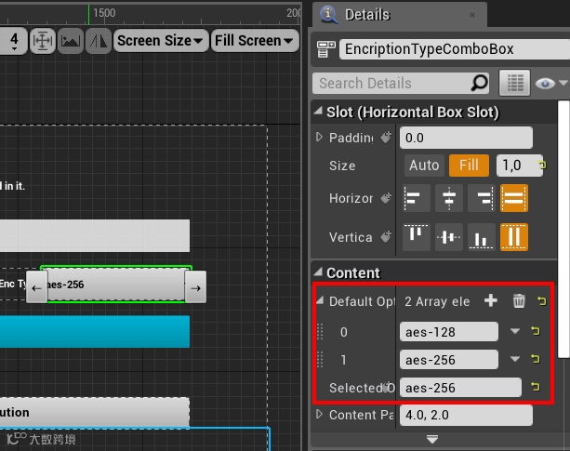Set slot Size to Fill
Viewport: 570px width, 451px height.
click(x=469, y=166)
